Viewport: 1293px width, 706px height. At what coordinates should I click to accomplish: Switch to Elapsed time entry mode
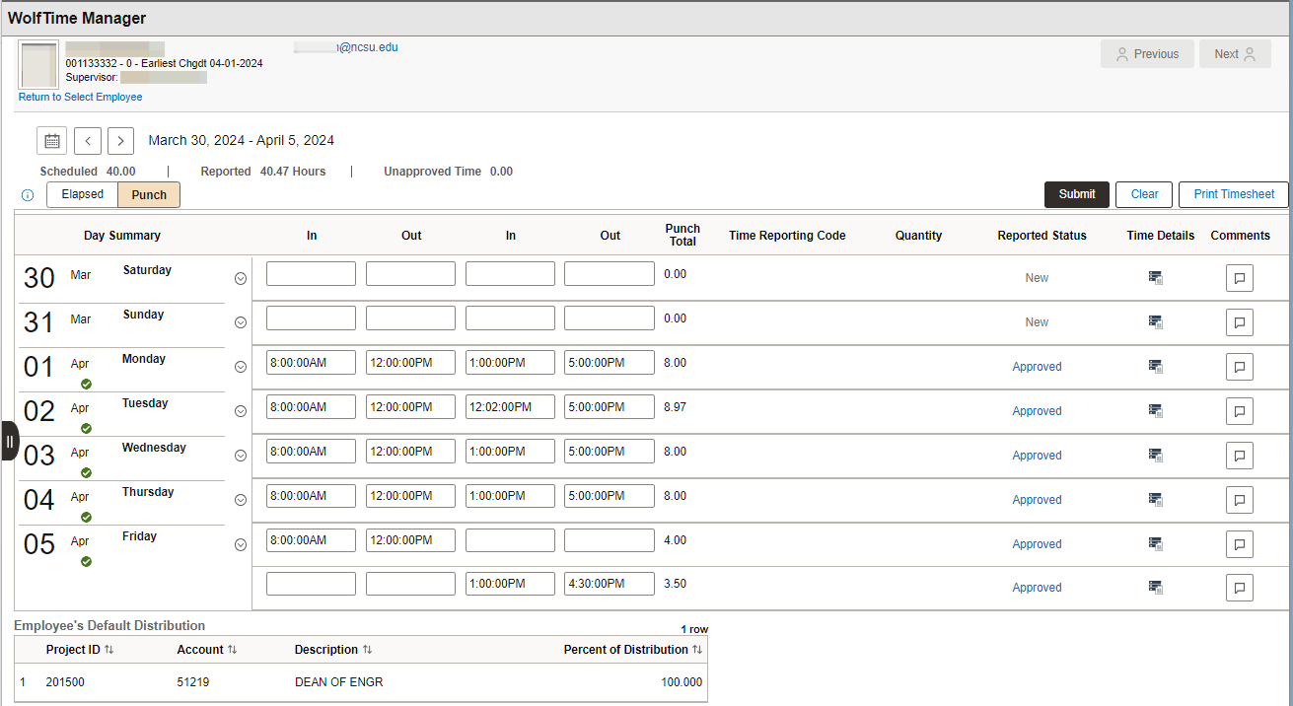83,194
